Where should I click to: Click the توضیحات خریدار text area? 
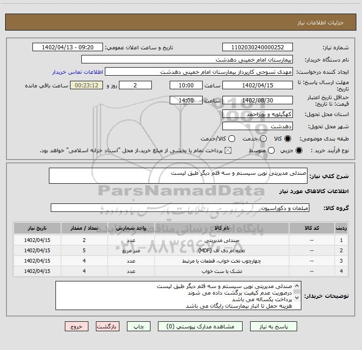click(178, 296)
